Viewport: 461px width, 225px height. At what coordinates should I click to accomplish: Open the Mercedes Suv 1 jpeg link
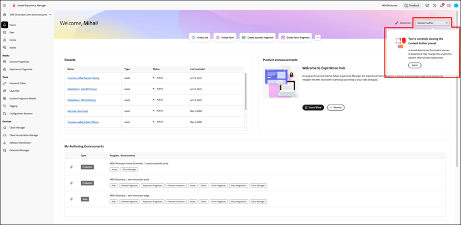click(x=77, y=111)
